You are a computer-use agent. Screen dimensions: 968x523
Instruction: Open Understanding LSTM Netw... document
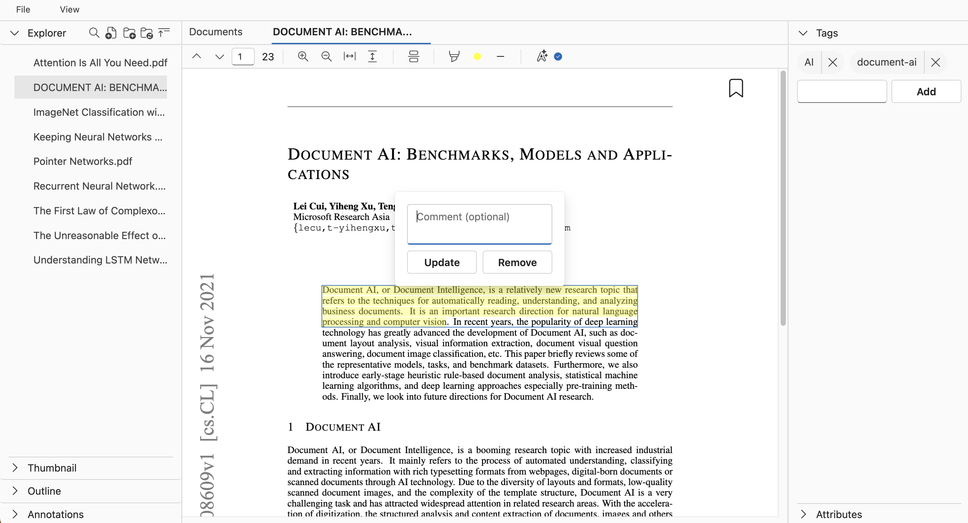(x=100, y=260)
